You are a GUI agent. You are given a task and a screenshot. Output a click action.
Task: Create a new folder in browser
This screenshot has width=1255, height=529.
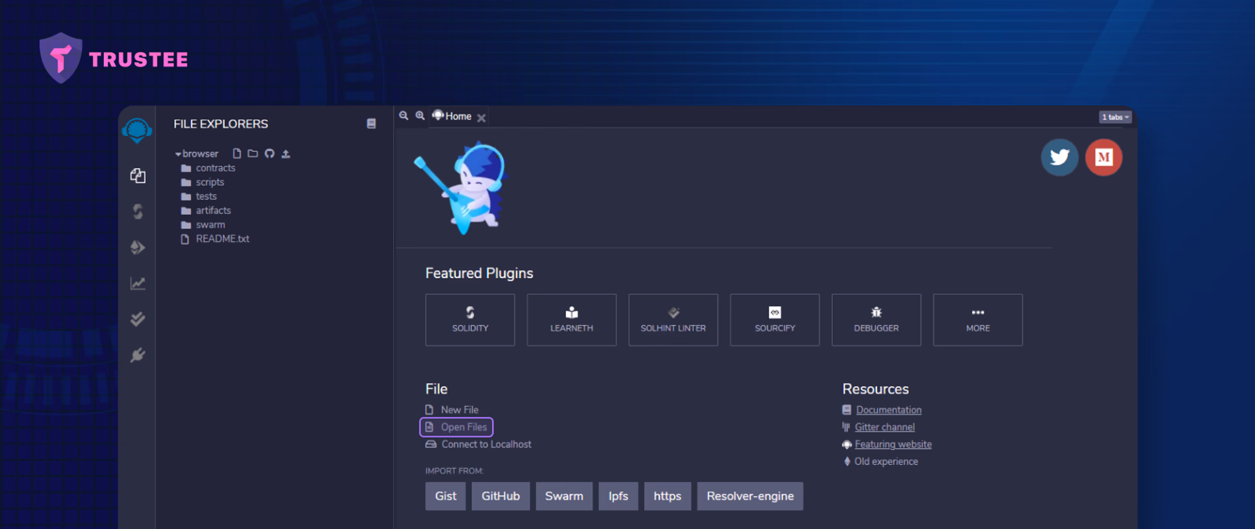pyautogui.click(x=252, y=154)
